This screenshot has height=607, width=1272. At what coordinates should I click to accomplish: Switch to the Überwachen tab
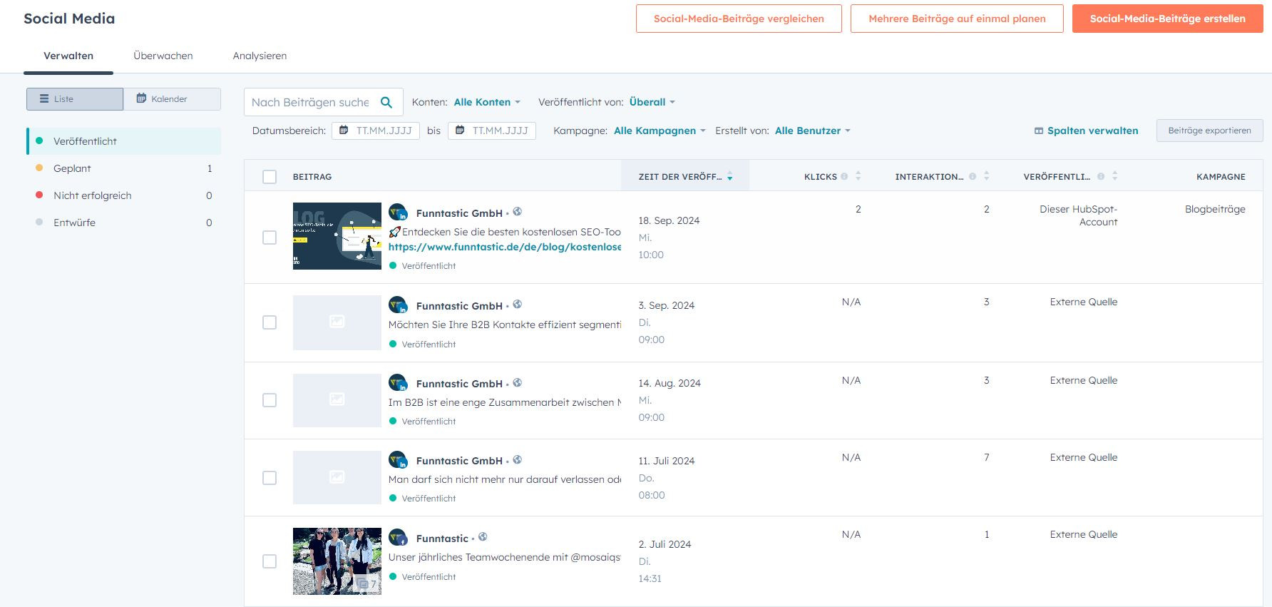(x=163, y=56)
